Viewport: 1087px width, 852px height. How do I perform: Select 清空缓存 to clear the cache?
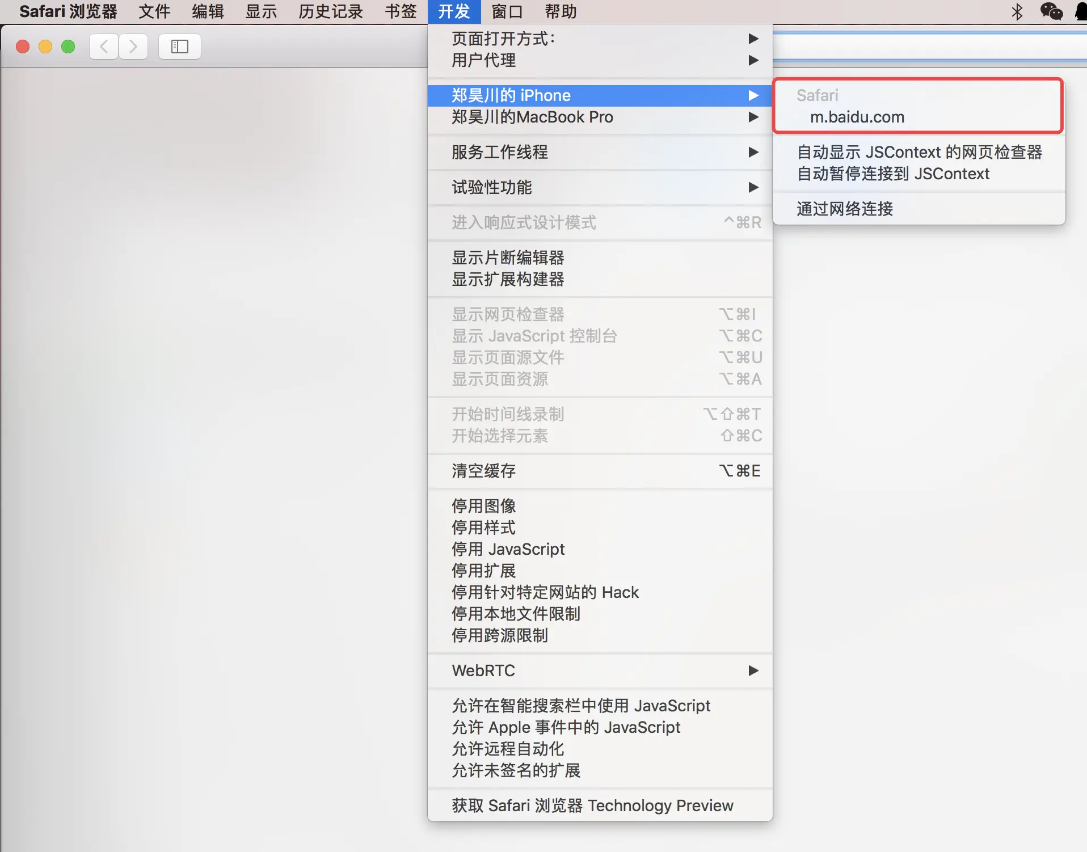coord(484,471)
